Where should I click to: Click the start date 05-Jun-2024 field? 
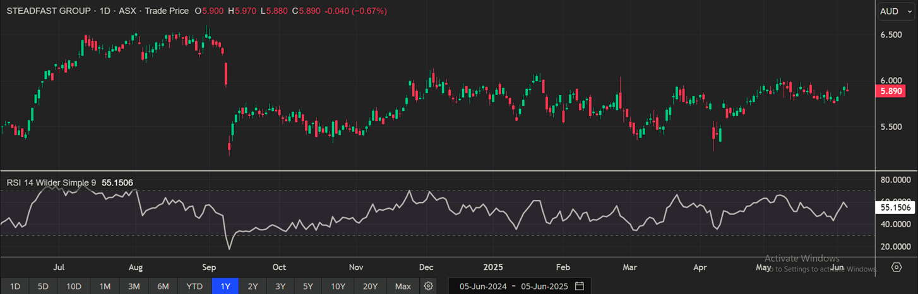coord(484,286)
